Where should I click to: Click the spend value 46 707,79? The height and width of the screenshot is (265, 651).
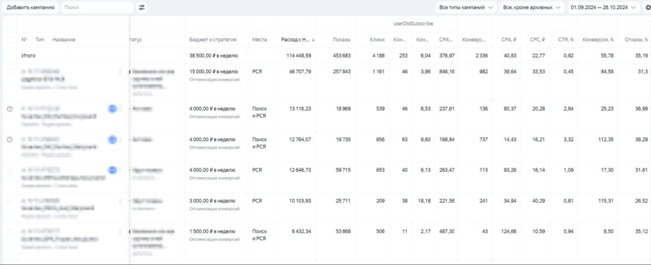point(300,72)
